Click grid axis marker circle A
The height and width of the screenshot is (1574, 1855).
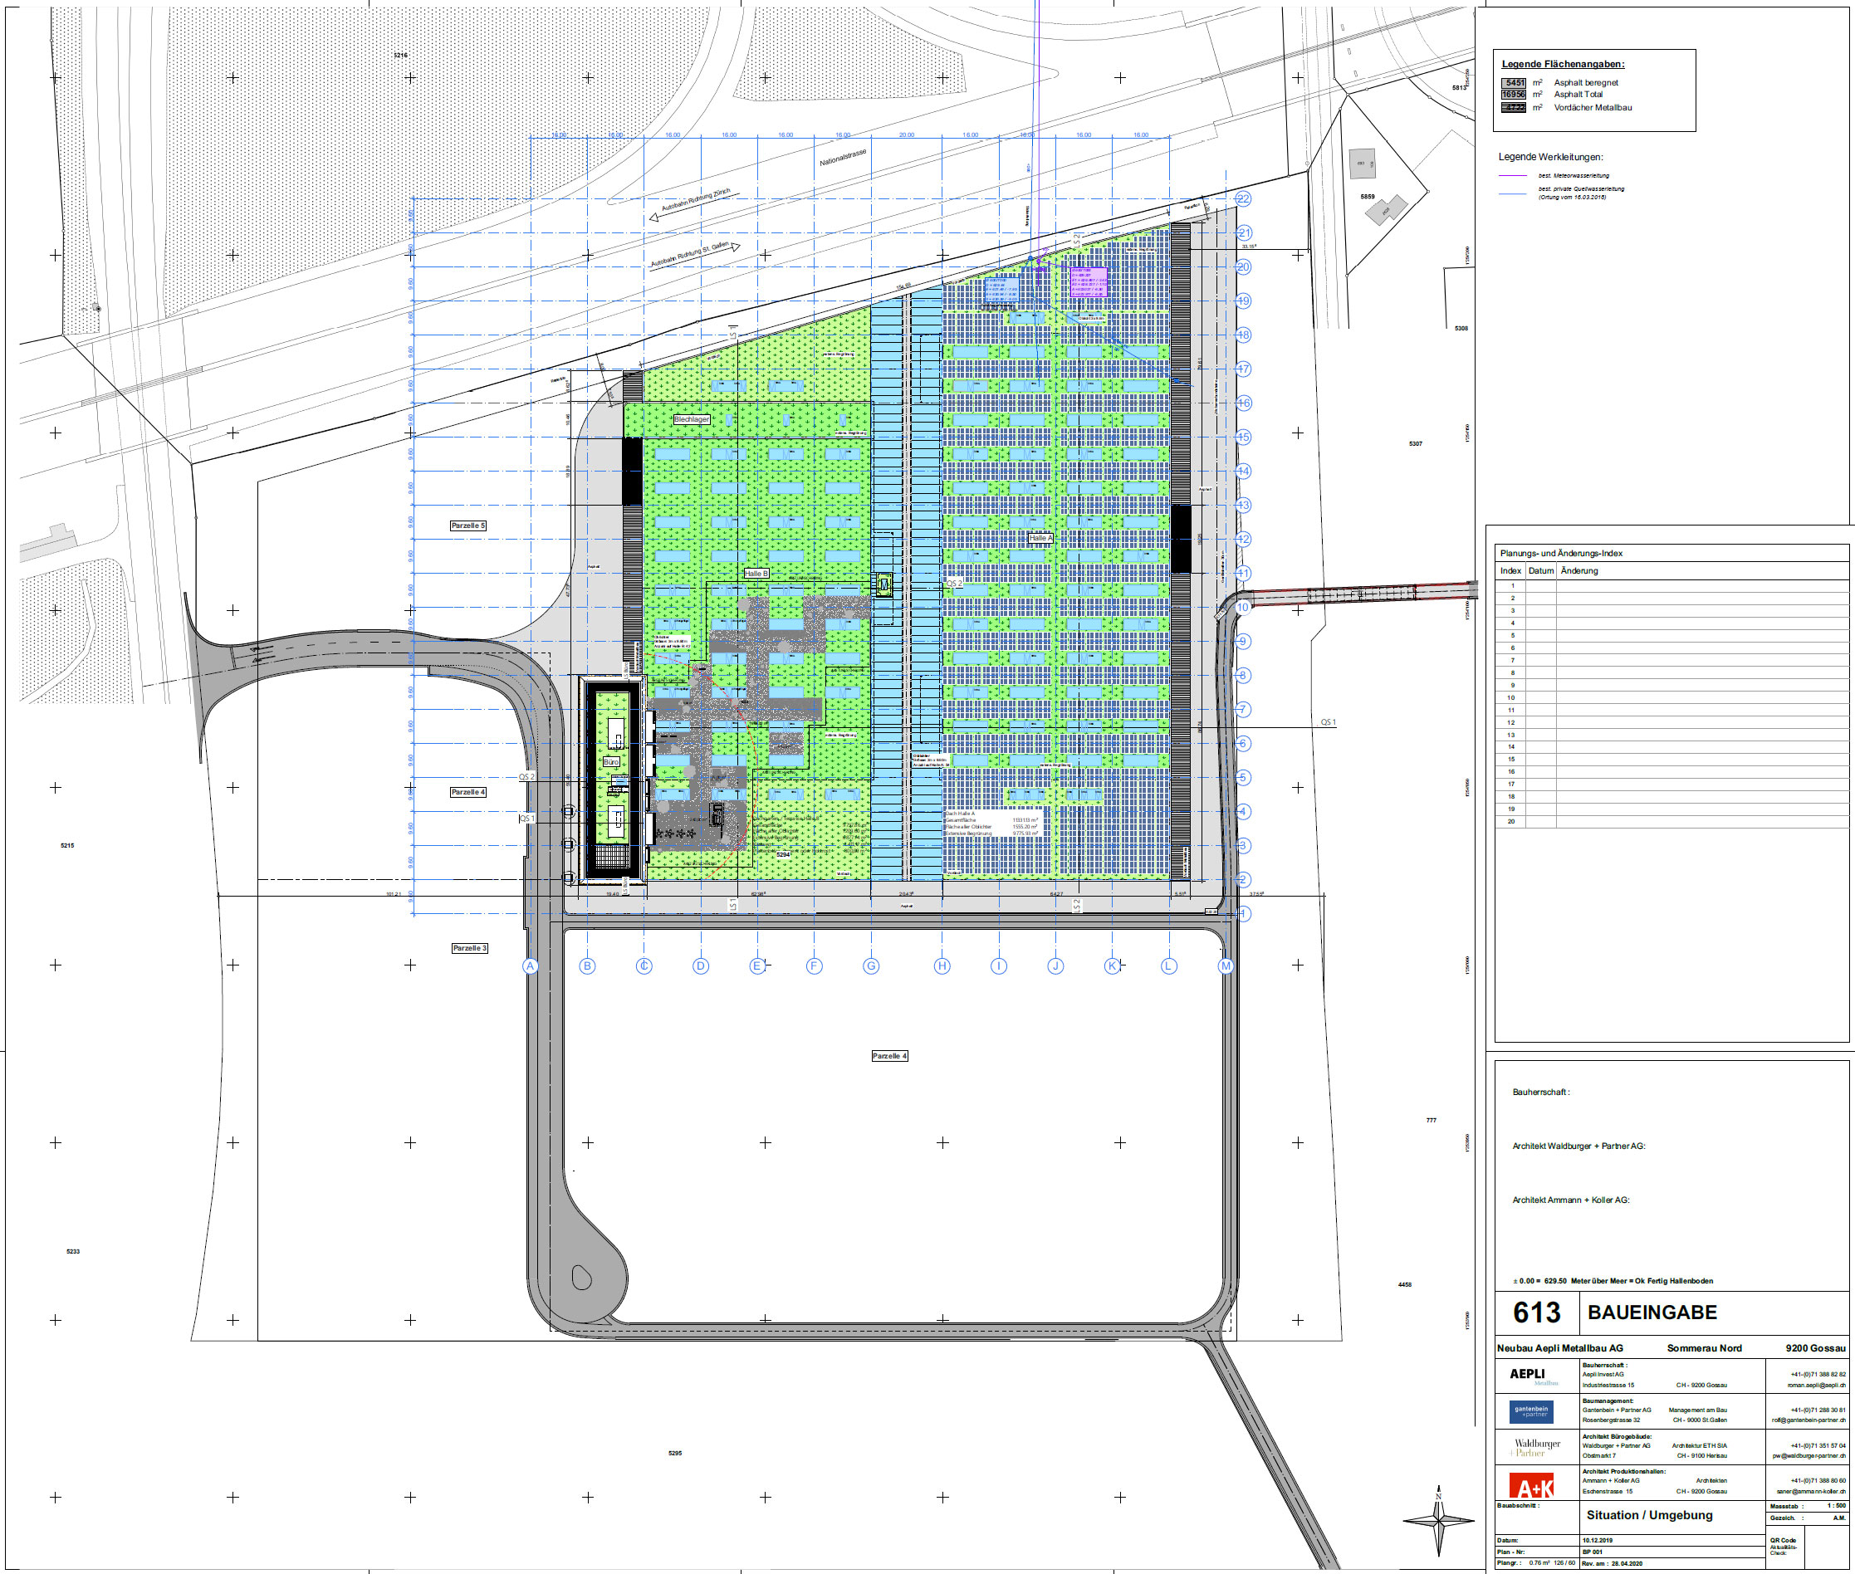pyautogui.click(x=530, y=965)
